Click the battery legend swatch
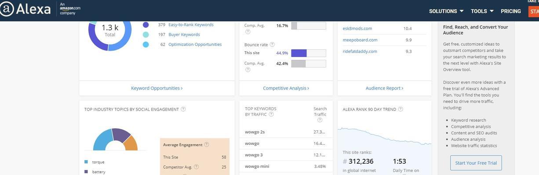 [x=86, y=172]
